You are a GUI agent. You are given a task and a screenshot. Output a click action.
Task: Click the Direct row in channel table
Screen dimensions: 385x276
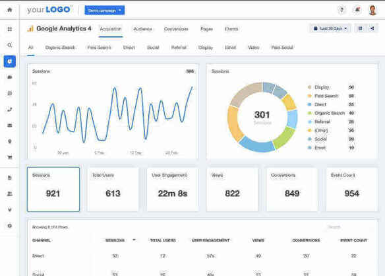pyautogui.click(x=202, y=256)
